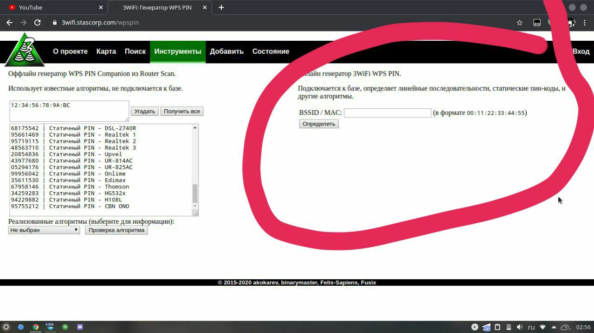This screenshot has width=594, height=333.
Task: Click the PIN row 'Upvel'
Action: click(66, 154)
